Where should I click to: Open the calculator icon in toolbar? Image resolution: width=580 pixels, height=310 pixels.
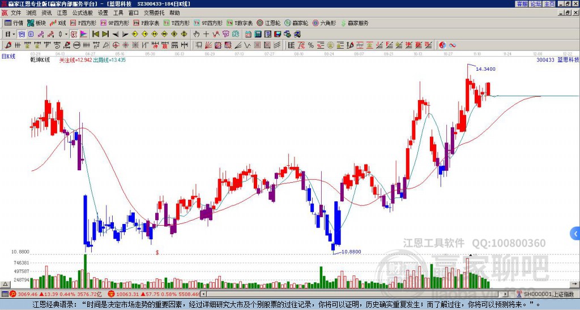(x=258, y=35)
